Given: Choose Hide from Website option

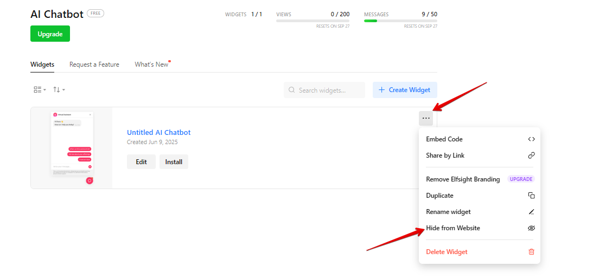Looking at the screenshot, I should pyautogui.click(x=480, y=228).
